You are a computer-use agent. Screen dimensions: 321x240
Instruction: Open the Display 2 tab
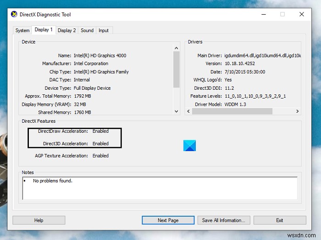(x=67, y=31)
